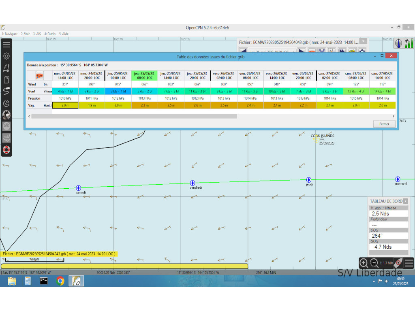415x311 pixels.
Task: Toggle the track recording tool
Action: click(x=6, y=92)
